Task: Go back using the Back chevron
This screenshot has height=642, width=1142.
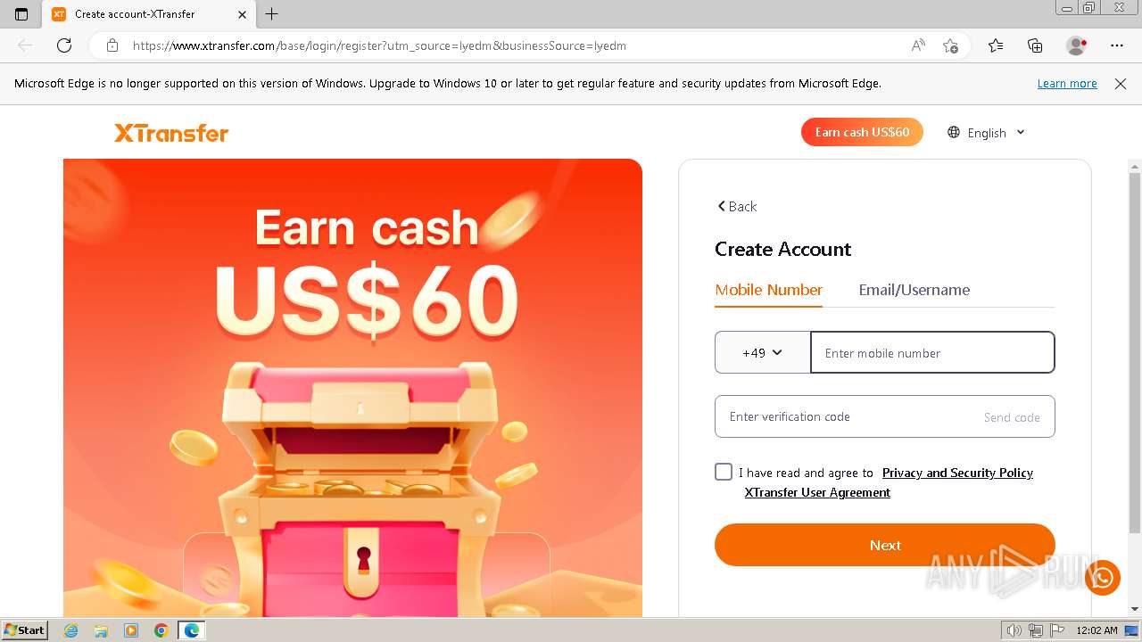Action: coord(737,206)
